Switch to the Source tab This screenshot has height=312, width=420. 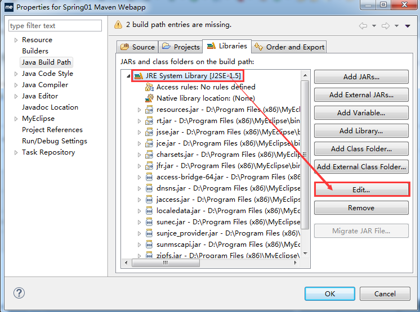[137, 47]
